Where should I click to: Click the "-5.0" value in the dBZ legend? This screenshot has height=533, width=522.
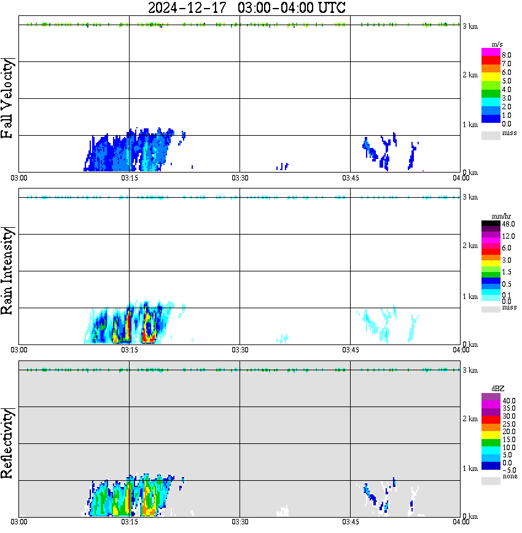tap(509, 470)
